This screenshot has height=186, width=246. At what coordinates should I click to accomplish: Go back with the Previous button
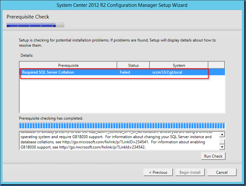158,172
